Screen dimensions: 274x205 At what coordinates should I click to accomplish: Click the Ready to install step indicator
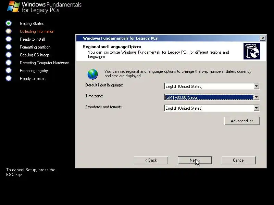[9, 39]
